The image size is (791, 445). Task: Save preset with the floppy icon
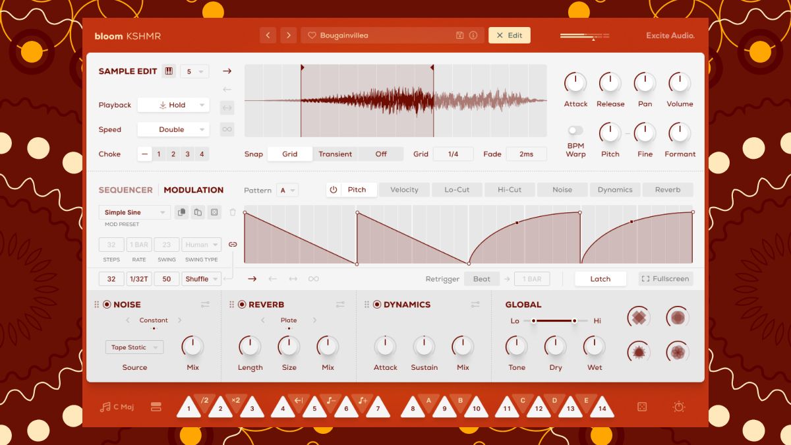click(460, 36)
